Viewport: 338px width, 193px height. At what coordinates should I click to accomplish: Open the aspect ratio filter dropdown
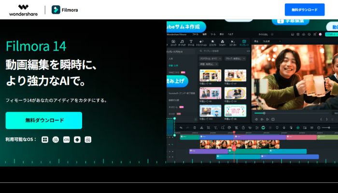pyautogui.click(x=211, y=58)
